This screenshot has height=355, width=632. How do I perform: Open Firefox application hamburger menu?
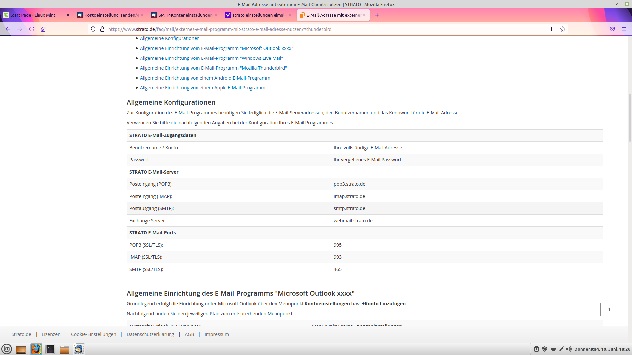point(624,29)
